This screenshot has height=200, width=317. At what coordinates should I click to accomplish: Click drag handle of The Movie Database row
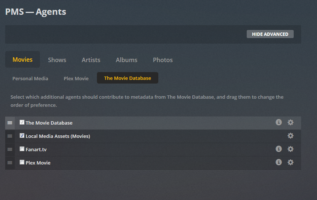pyautogui.click(x=10, y=123)
